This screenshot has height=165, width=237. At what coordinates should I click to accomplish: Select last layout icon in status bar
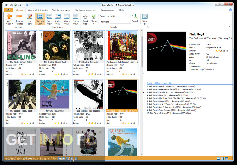point(227,158)
